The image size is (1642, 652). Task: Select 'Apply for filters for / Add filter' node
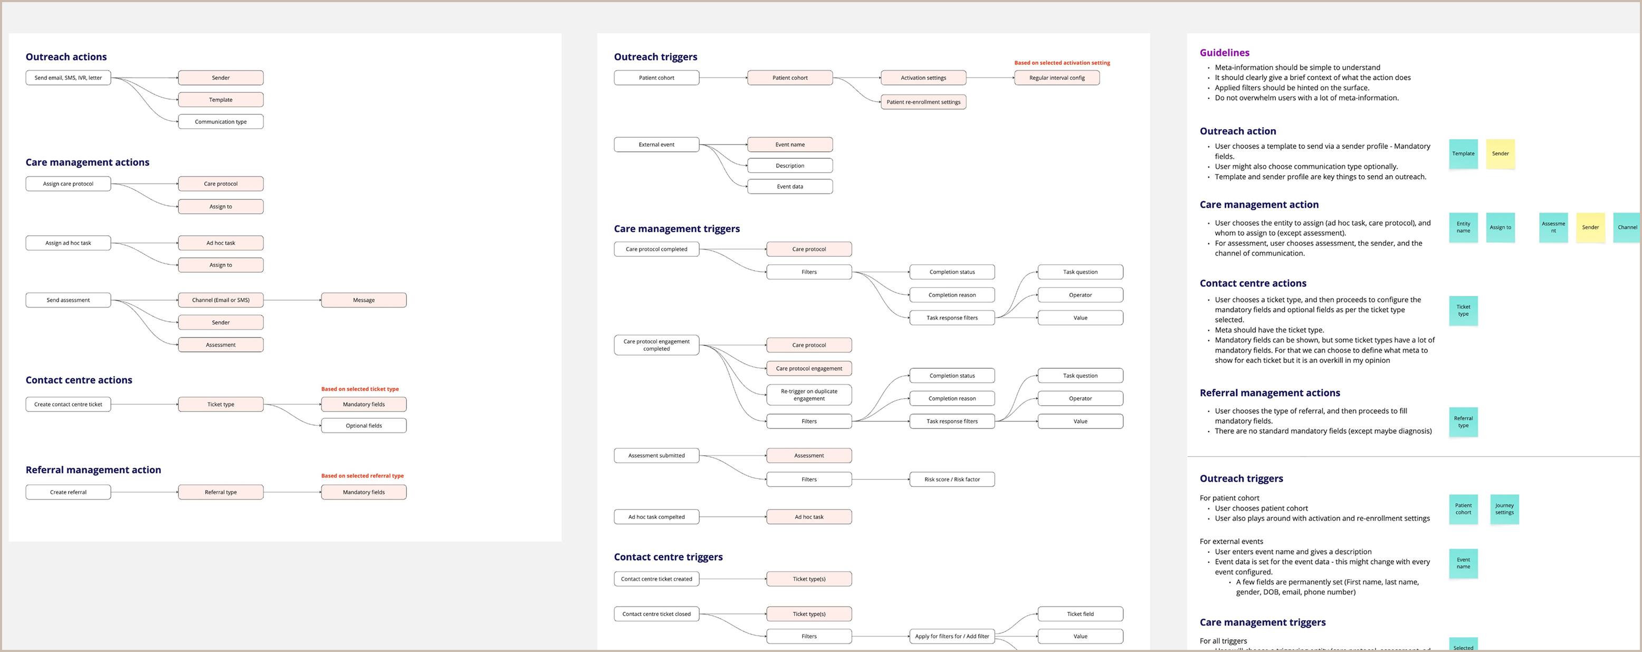tap(952, 636)
